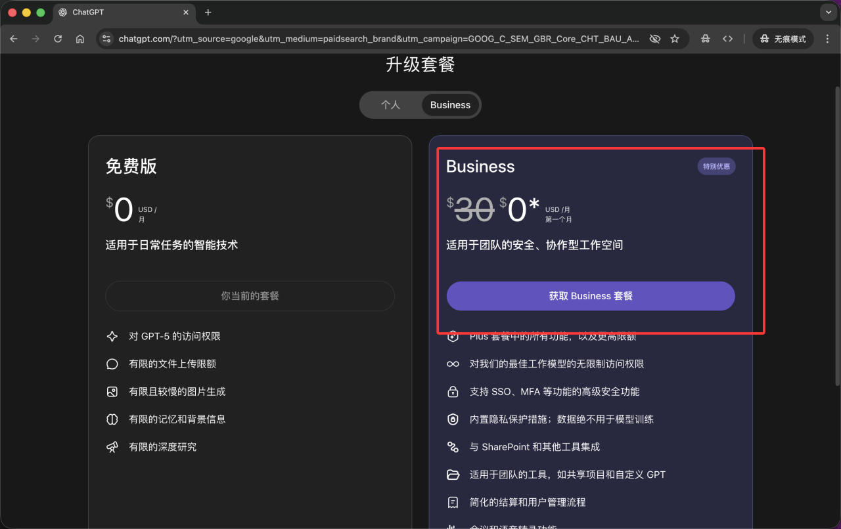Click the text 适用于团队的安全、协作型工作空间

click(x=534, y=245)
